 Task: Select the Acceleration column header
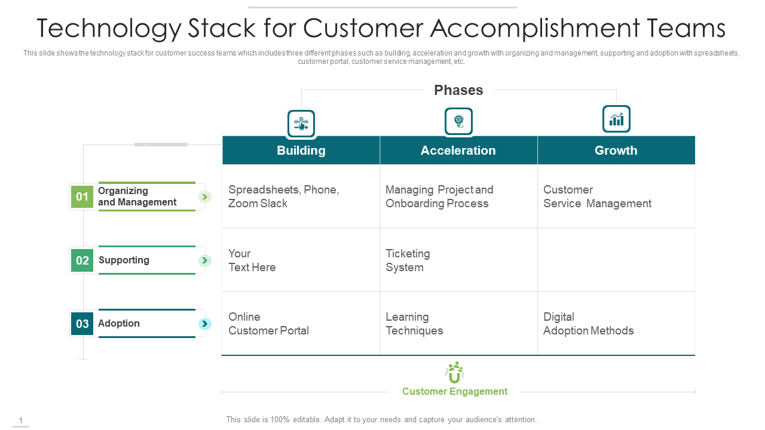coord(458,150)
